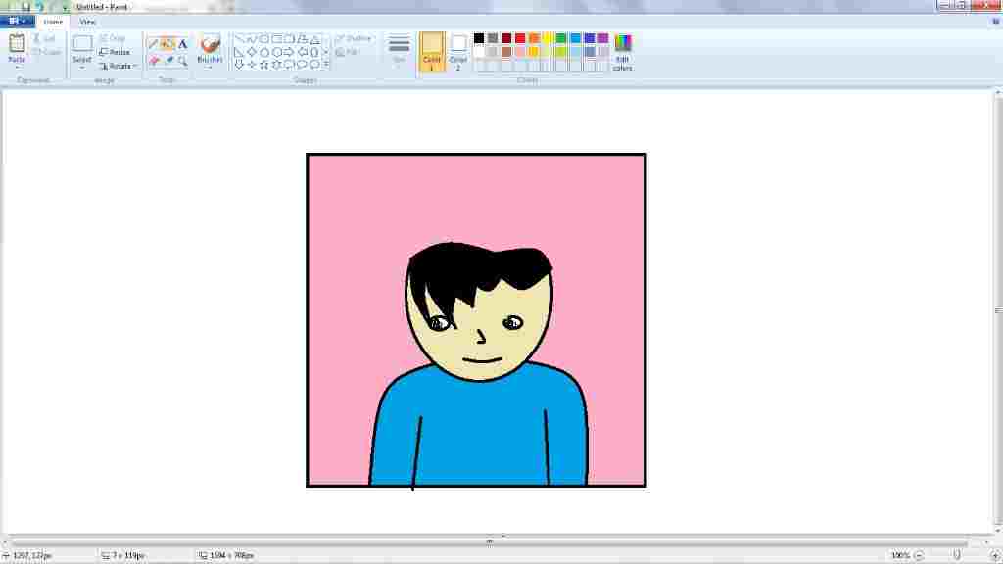Click the vertical scrollbar down arrow
This screenshot has height=564, width=1003.
998,530
